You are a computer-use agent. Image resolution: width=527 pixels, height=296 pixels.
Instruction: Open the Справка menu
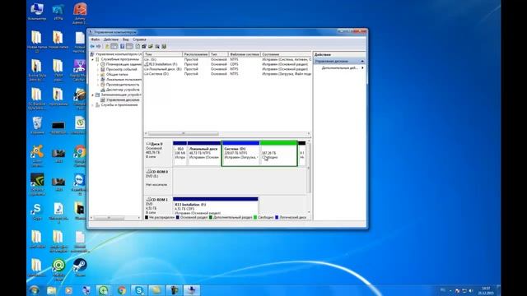[139, 39]
